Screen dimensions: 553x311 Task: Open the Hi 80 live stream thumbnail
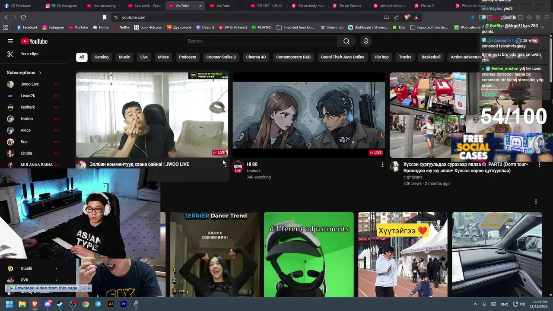(x=309, y=115)
